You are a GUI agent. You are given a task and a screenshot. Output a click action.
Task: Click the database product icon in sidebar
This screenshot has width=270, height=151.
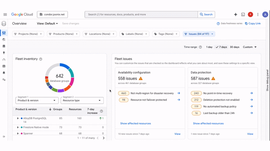tap(4, 23)
